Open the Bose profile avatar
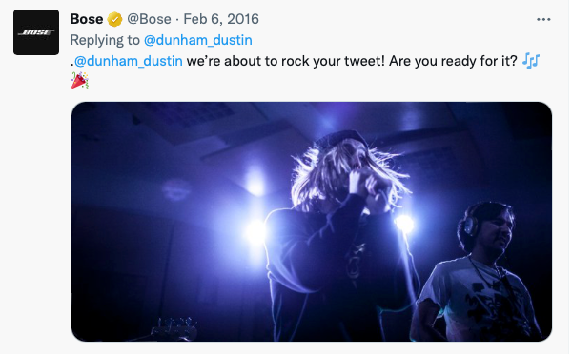This screenshot has height=354, width=572. pyautogui.click(x=36, y=32)
